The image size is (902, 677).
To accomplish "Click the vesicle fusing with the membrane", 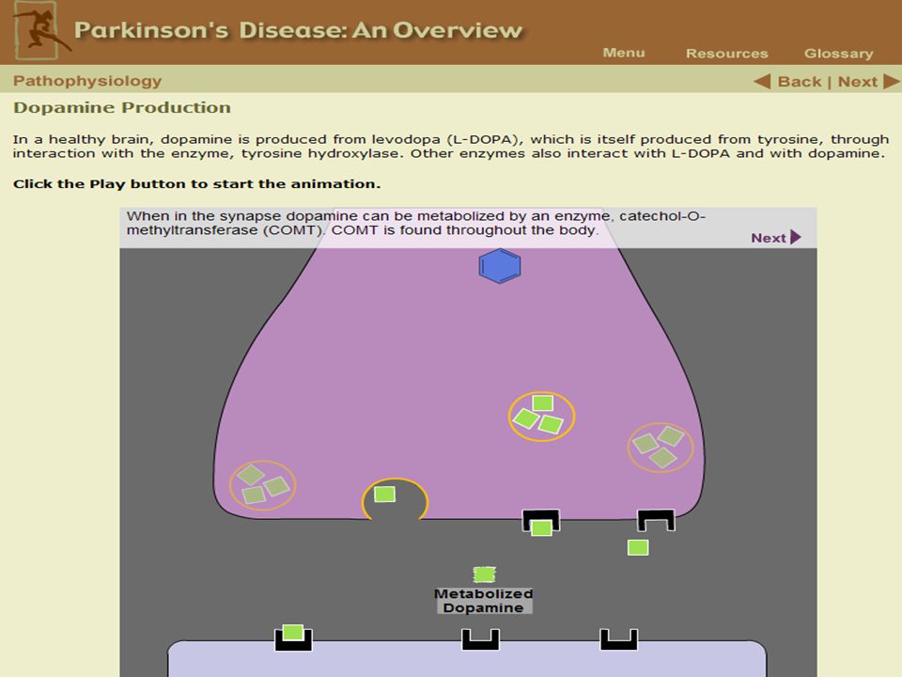I will point(395,499).
